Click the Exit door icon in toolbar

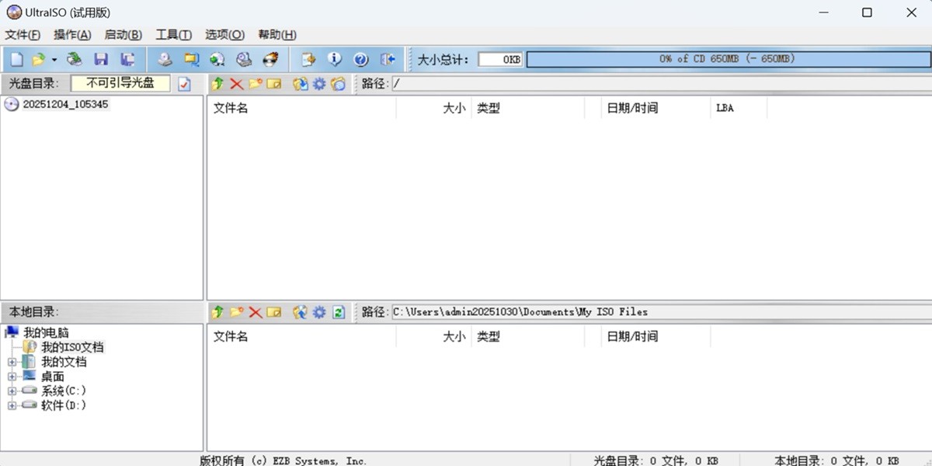(388, 59)
